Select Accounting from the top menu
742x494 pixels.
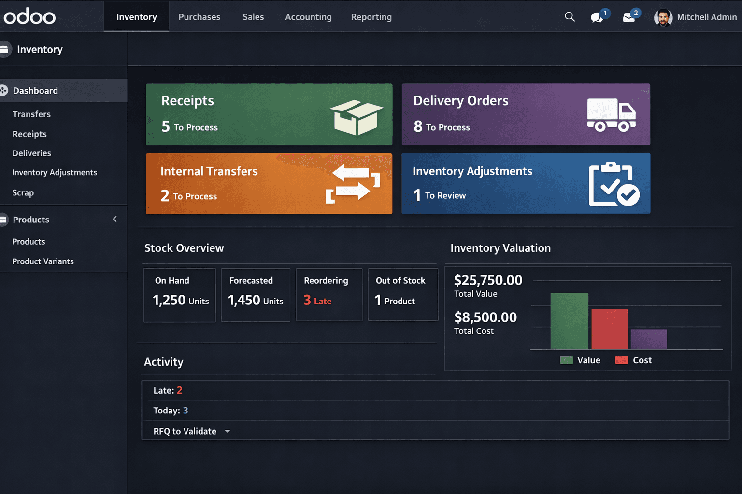coord(308,16)
